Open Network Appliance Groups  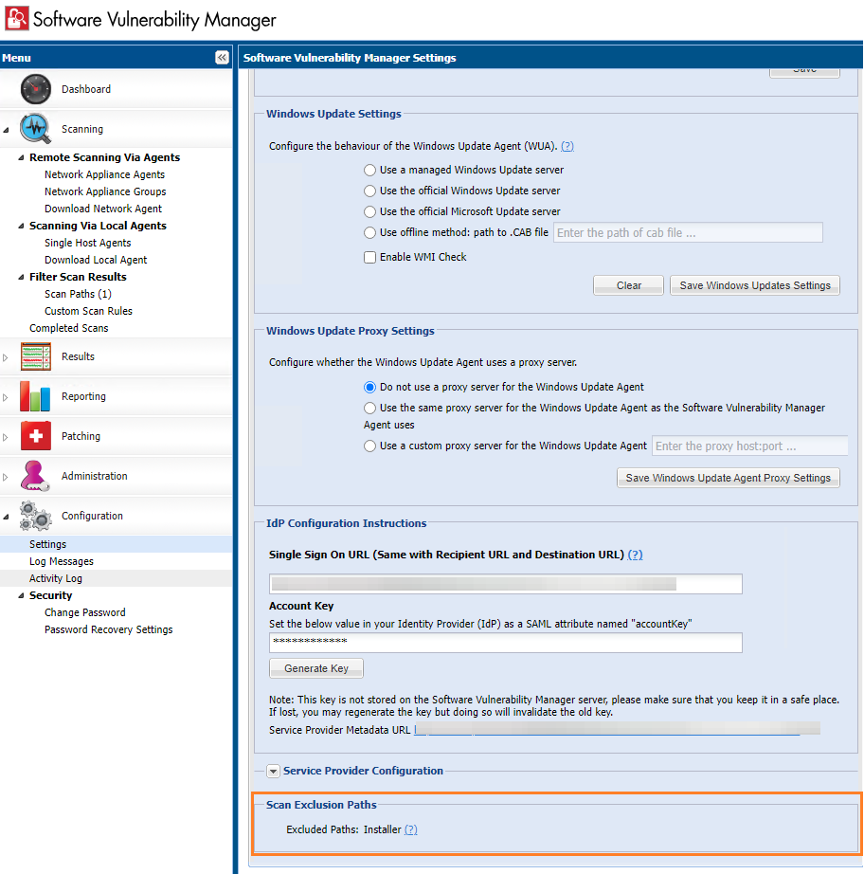(105, 191)
